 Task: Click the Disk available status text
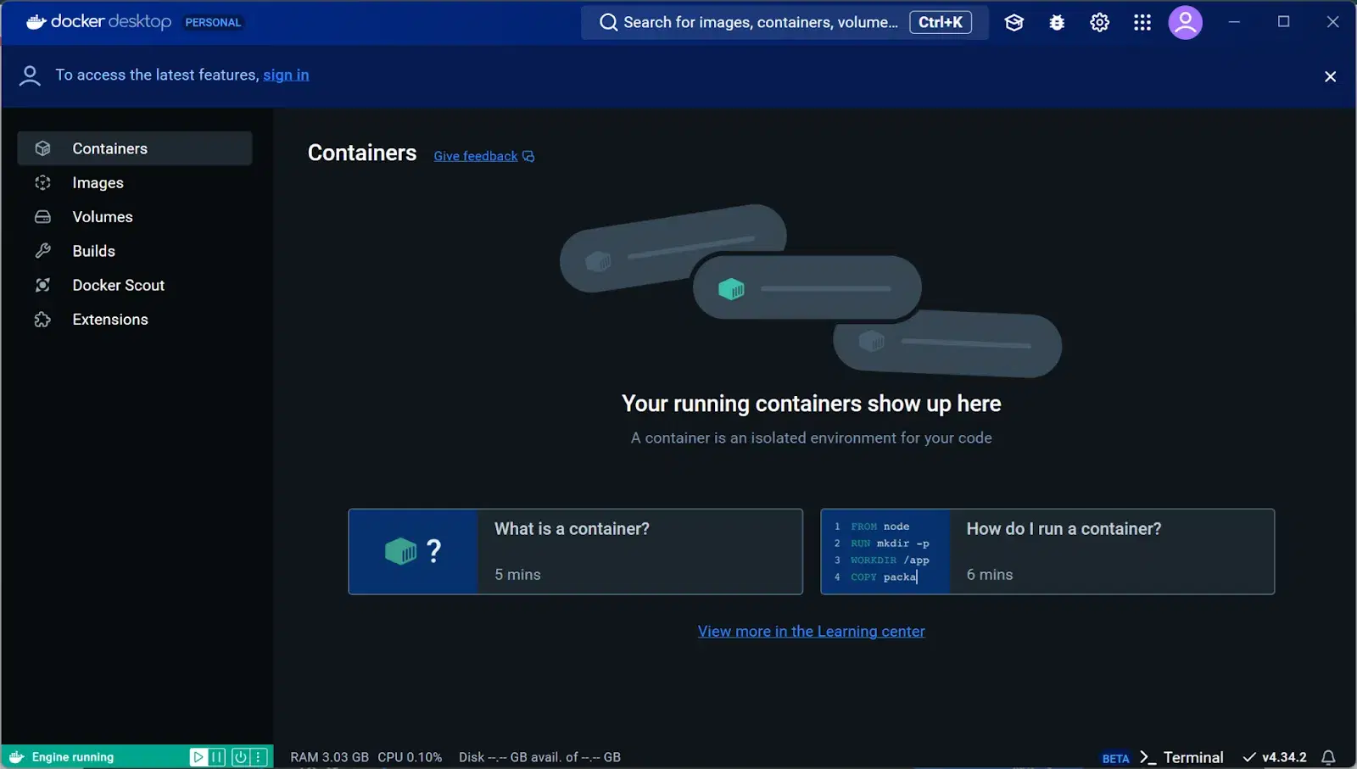tap(539, 757)
